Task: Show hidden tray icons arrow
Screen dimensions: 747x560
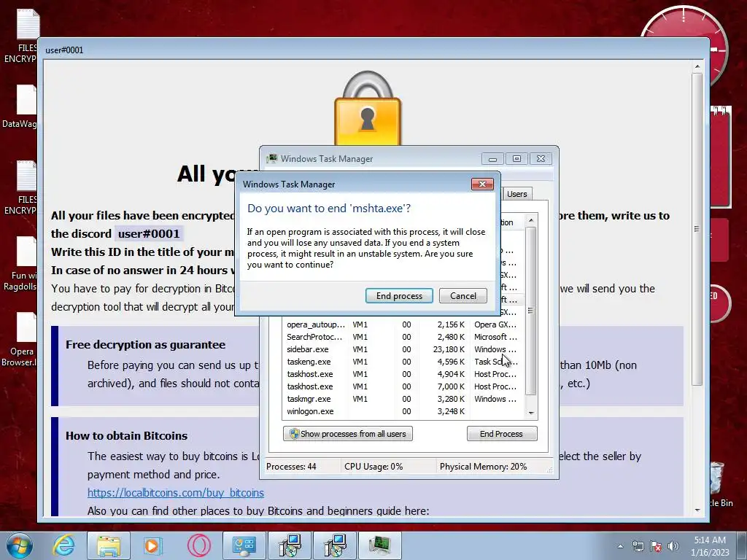Action: click(620, 546)
